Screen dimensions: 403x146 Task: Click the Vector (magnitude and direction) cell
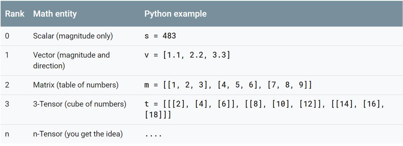point(71,60)
